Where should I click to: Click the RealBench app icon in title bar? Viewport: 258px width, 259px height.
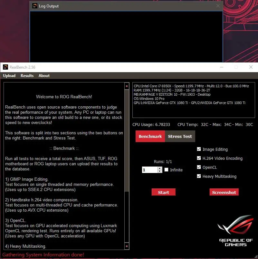click(5, 67)
